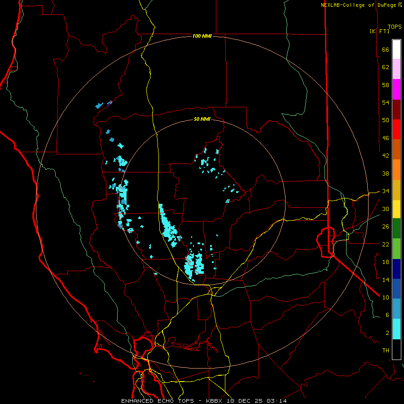Select the 50 NMI range ring label
The image size is (404, 404).
tap(202, 119)
